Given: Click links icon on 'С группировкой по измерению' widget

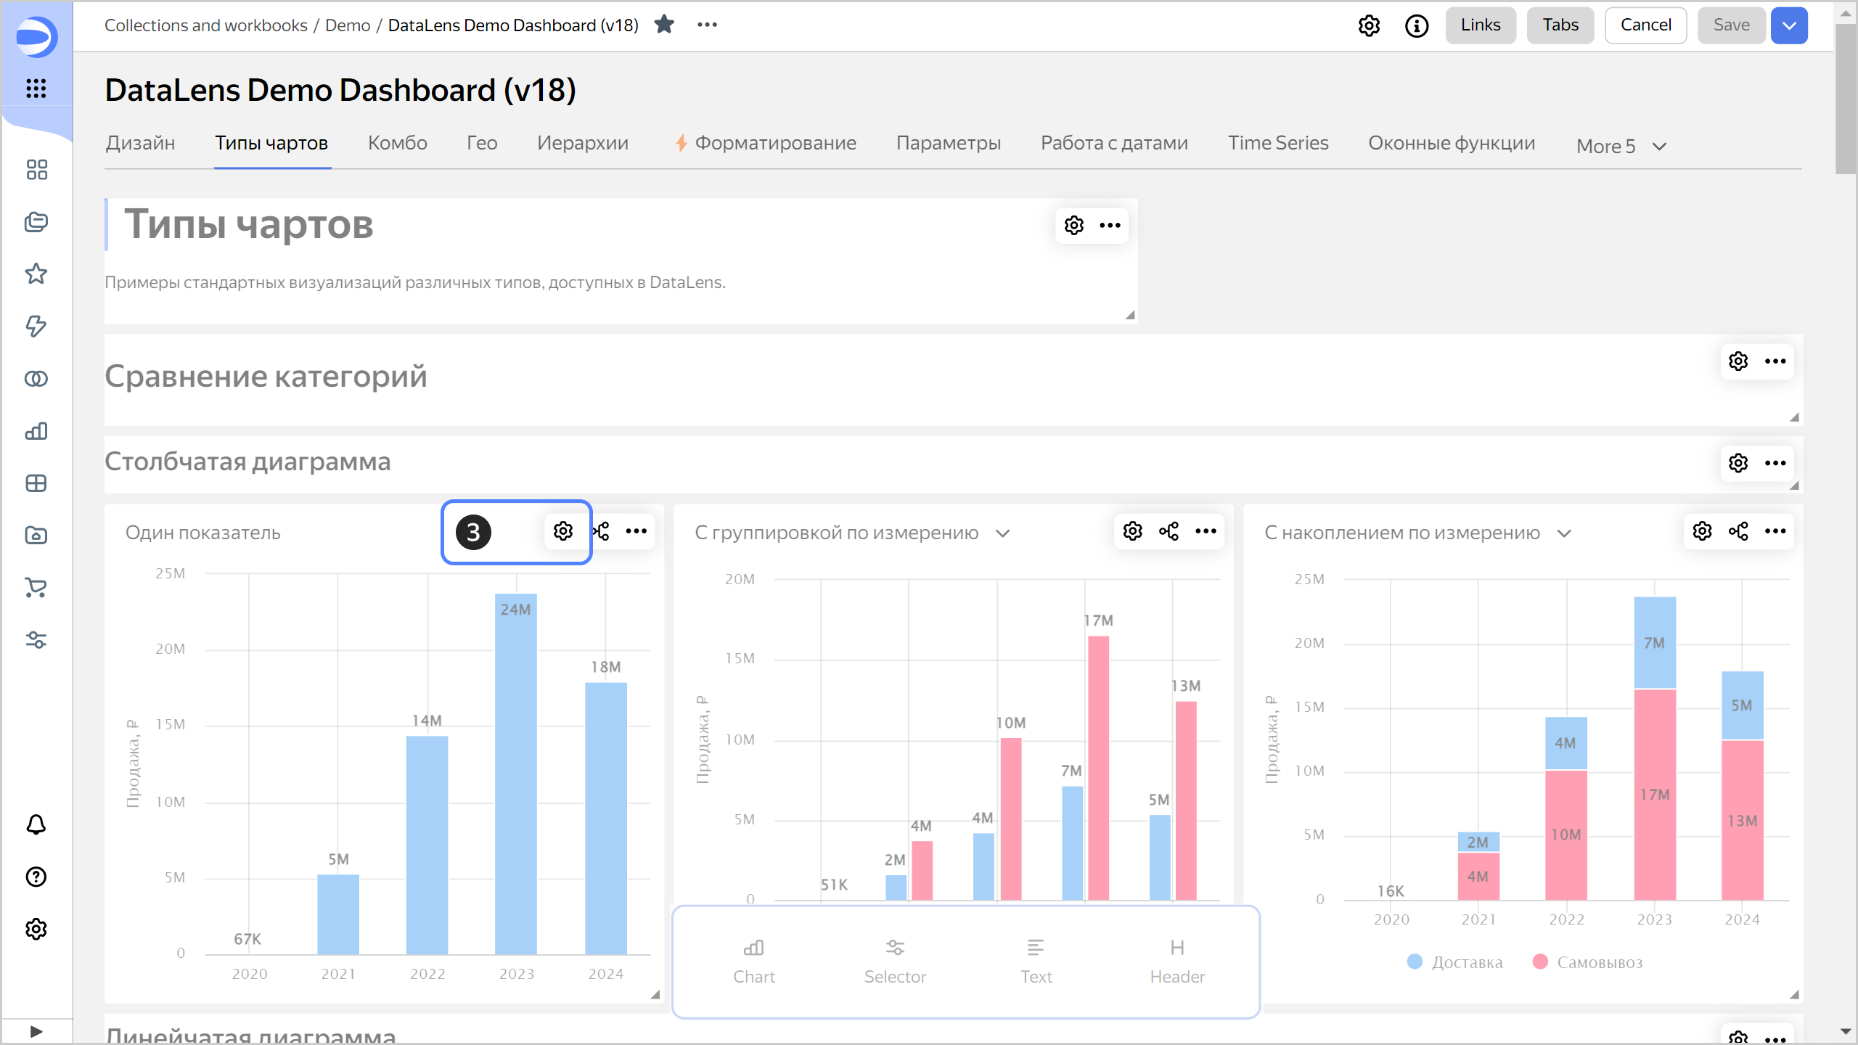Looking at the screenshot, I should (1169, 531).
